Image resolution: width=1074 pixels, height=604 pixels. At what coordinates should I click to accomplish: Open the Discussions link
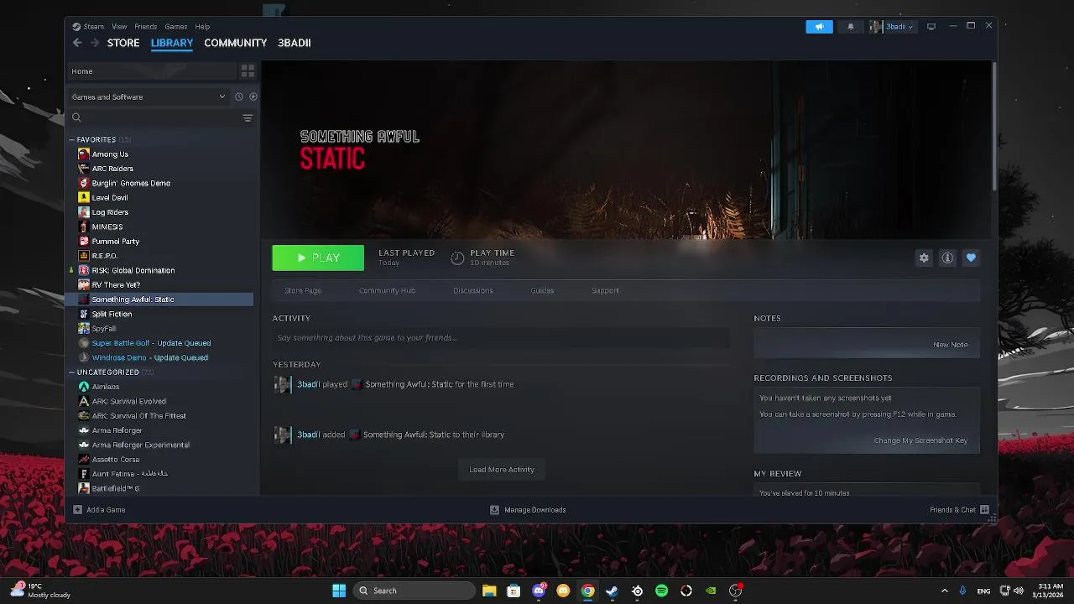point(473,290)
